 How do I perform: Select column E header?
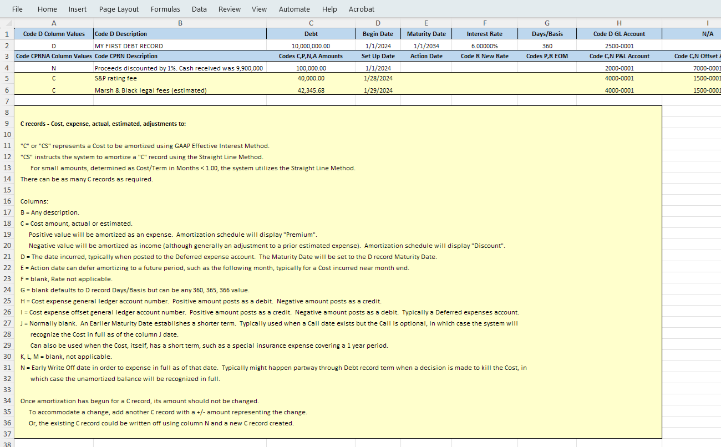click(x=426, y=23)
